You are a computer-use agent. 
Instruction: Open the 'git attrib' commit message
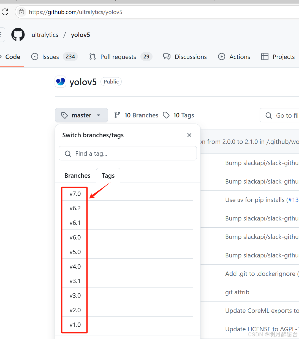237,292
